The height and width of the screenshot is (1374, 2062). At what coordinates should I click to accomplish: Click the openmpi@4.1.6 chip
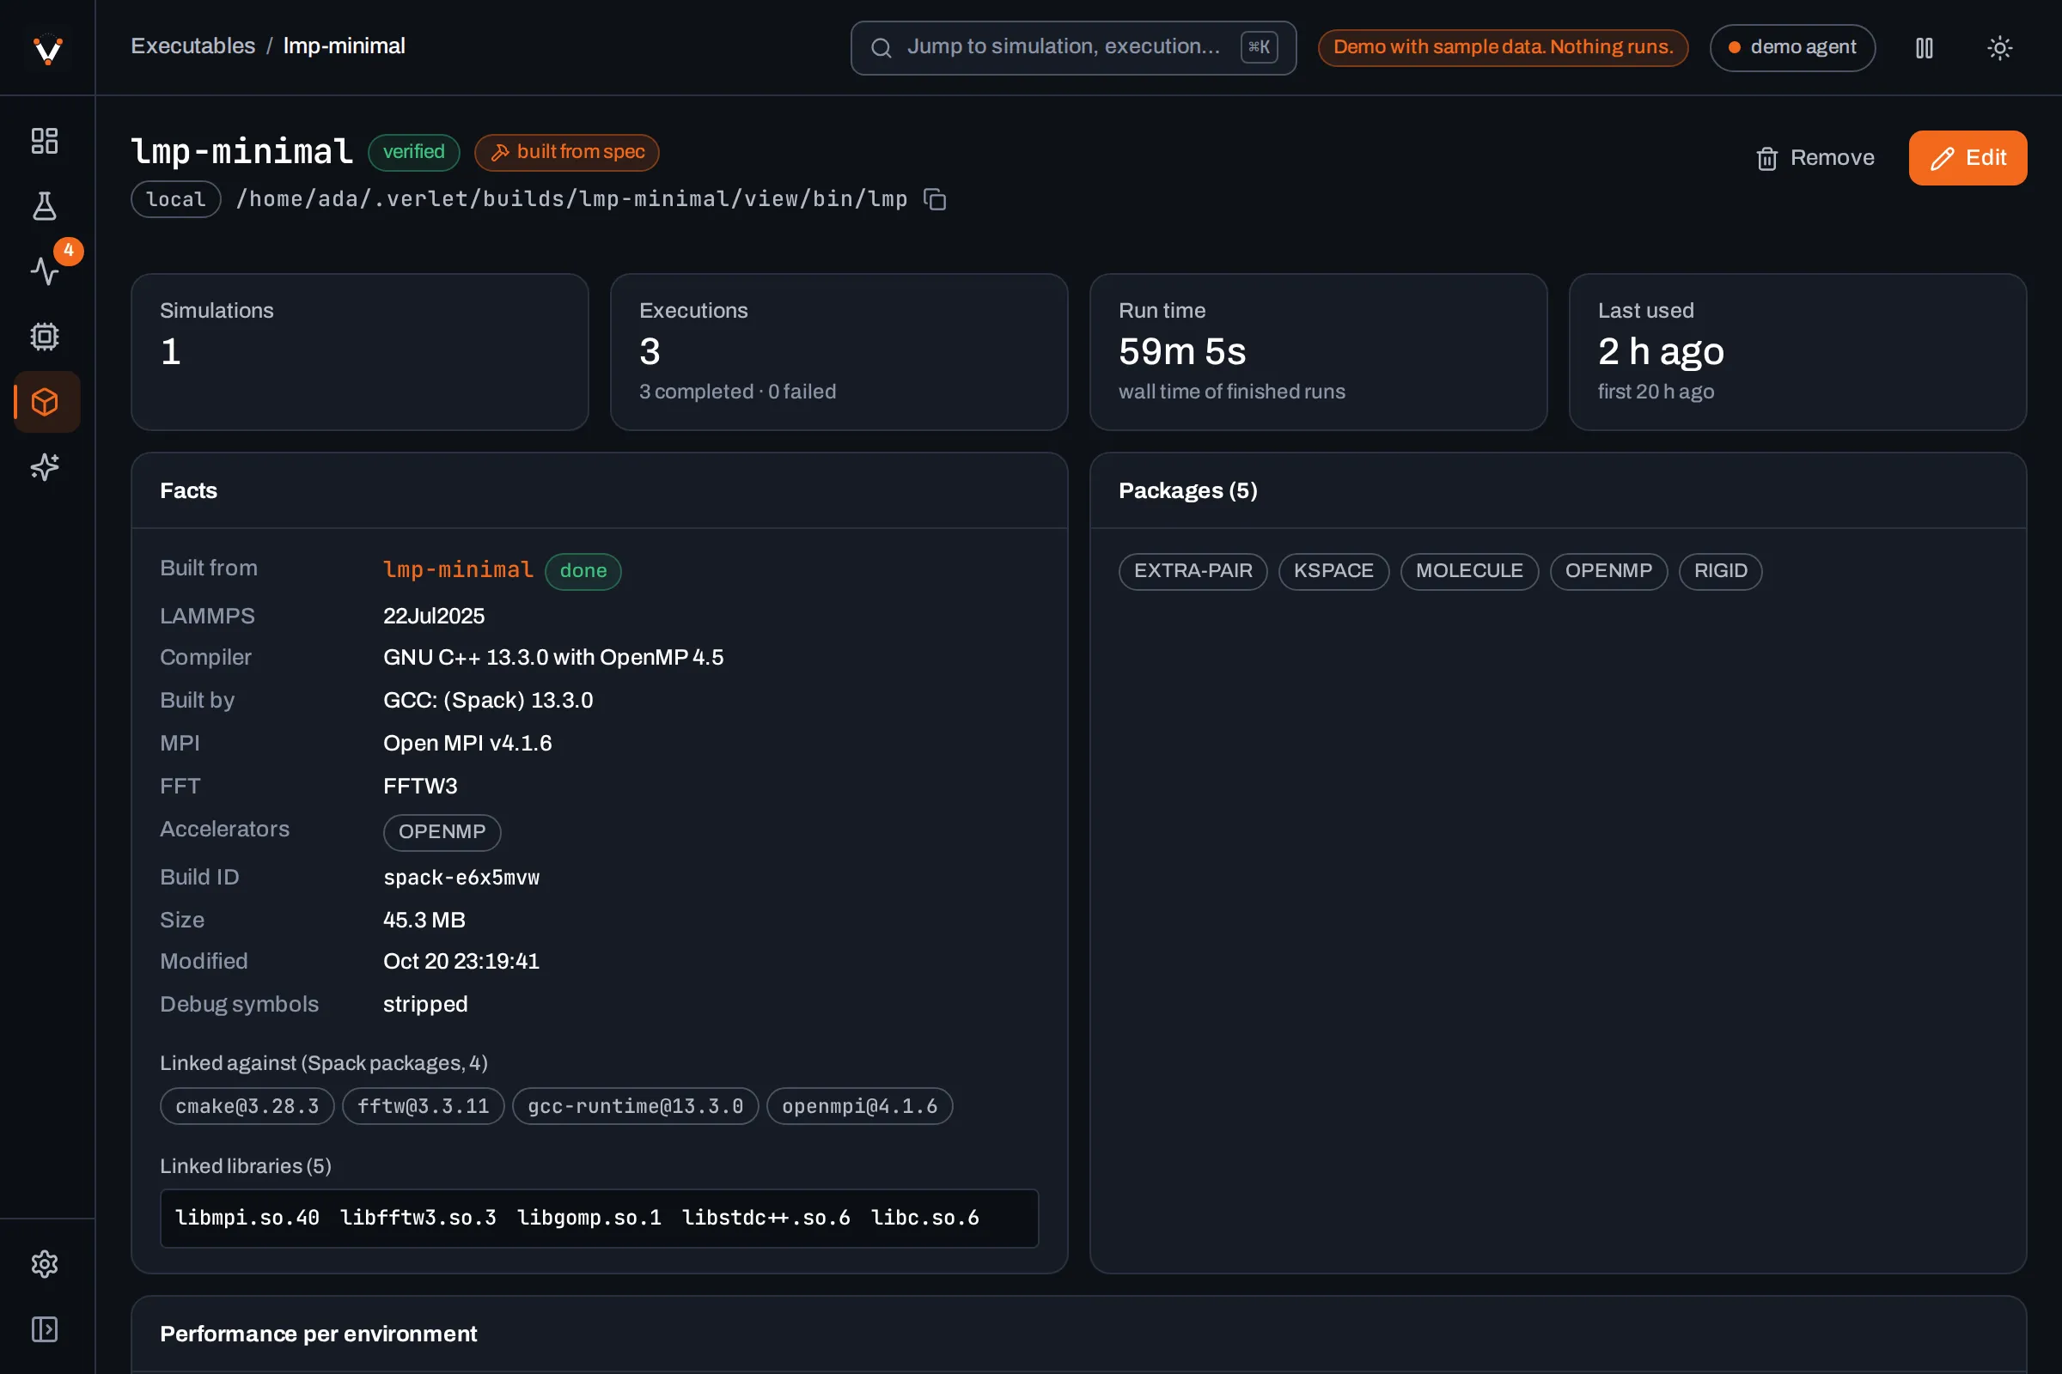(860, 1107)
